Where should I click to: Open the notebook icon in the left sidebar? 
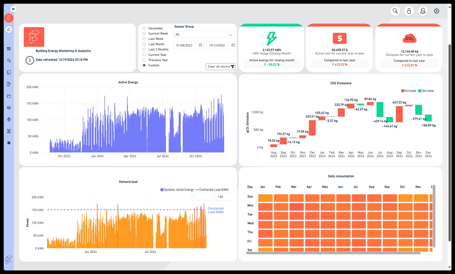click(9, 72)
